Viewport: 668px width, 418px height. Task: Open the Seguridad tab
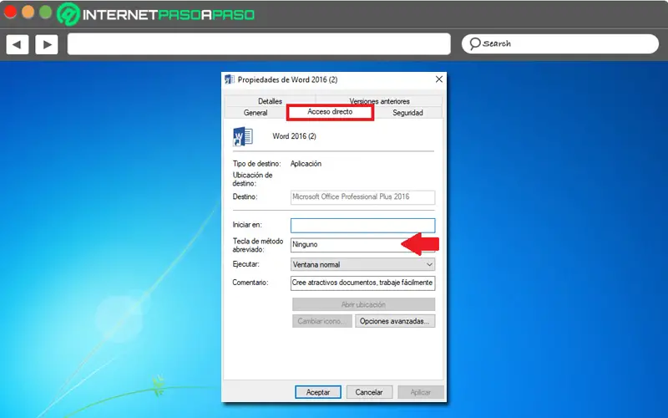pos(407,113)
